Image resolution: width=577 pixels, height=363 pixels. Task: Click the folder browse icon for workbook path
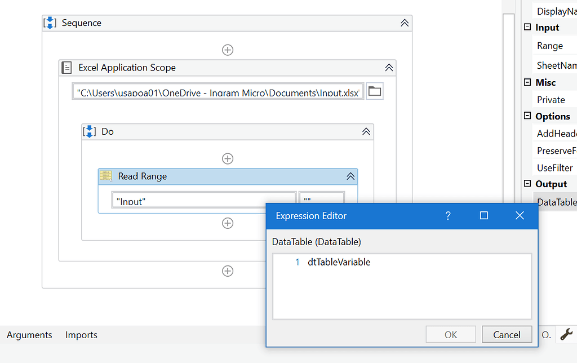coord(375,91)
